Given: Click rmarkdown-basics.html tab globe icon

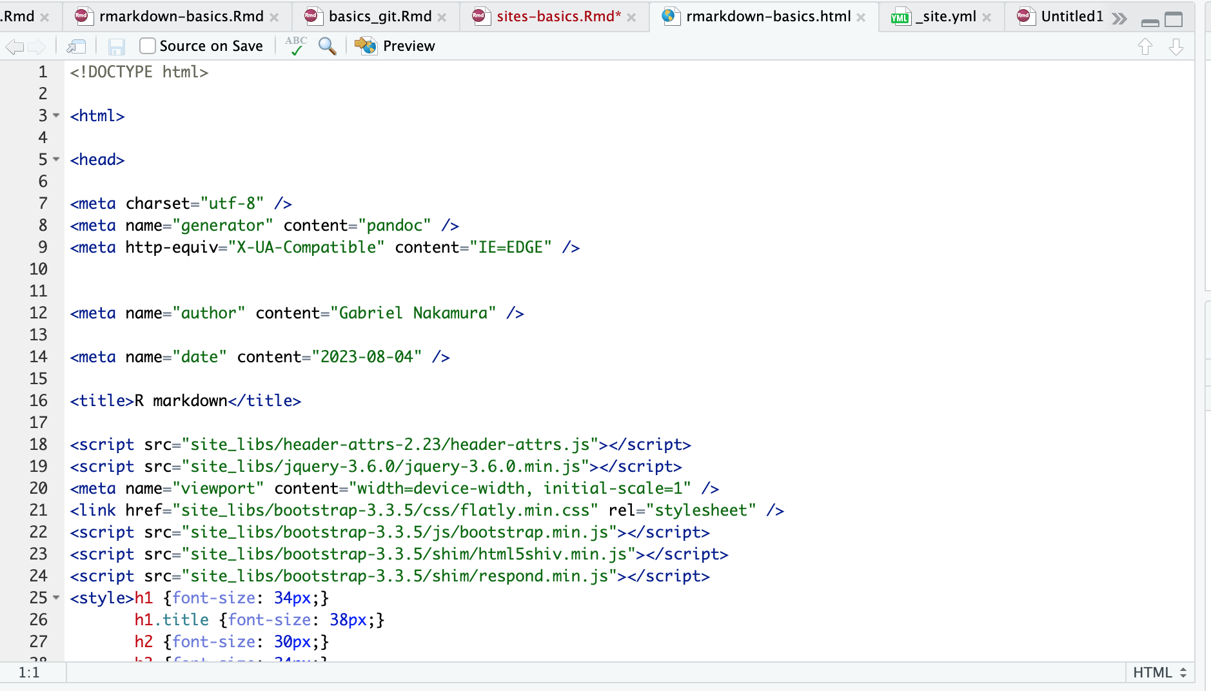Looking at the screenshot, I should [x=669, y=16].
